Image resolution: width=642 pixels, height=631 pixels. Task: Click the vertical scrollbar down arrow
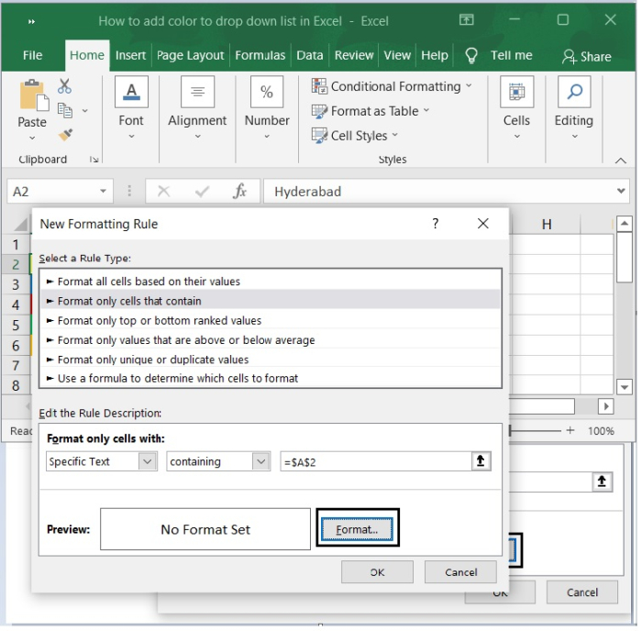625,386
